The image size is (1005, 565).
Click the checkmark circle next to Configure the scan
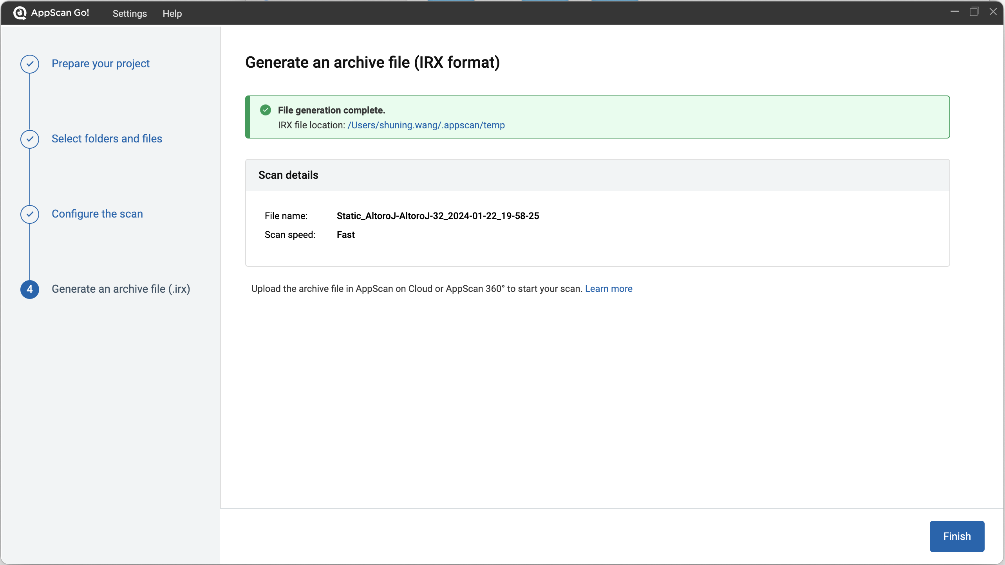(x=30, y=214)
